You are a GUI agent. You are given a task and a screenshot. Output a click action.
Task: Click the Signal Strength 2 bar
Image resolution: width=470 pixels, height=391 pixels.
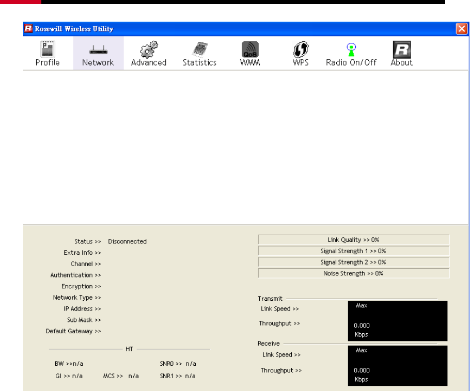(353, 262)
